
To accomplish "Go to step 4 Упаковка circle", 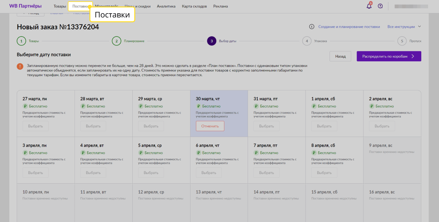I will (307, 41).
